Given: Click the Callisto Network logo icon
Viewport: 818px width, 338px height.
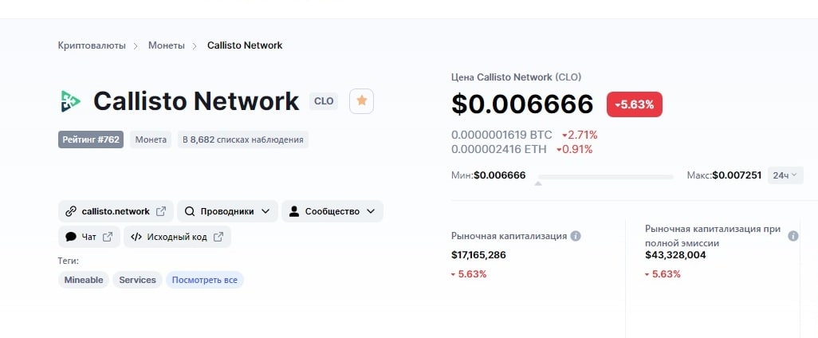Looking at the screenshot, I should pos(70,101).
